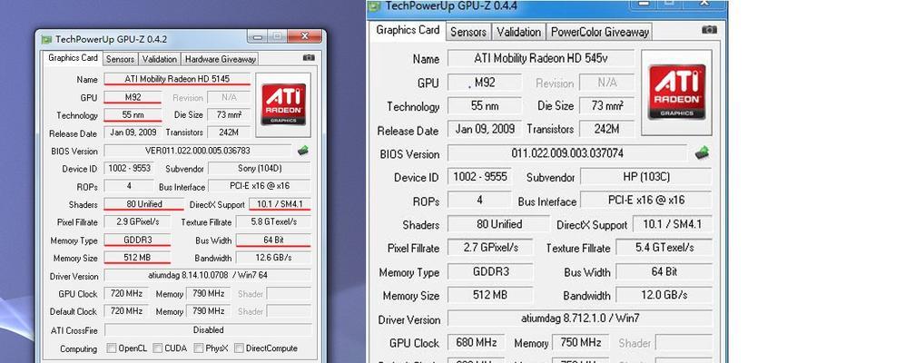Close the GPU-Z 0.4.2 window
This screenshot has height=363, width=915.
304,36
